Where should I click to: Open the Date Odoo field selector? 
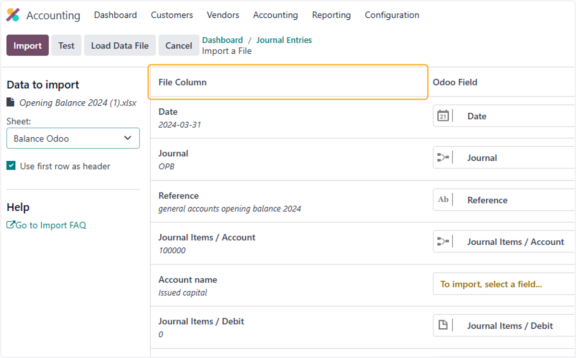point(504,116)
